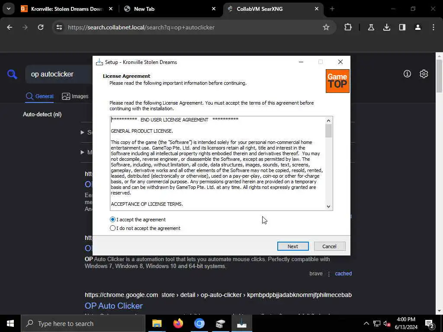Focus the installer taskbar icon
443x332 pixels.
tap(242, 323)
